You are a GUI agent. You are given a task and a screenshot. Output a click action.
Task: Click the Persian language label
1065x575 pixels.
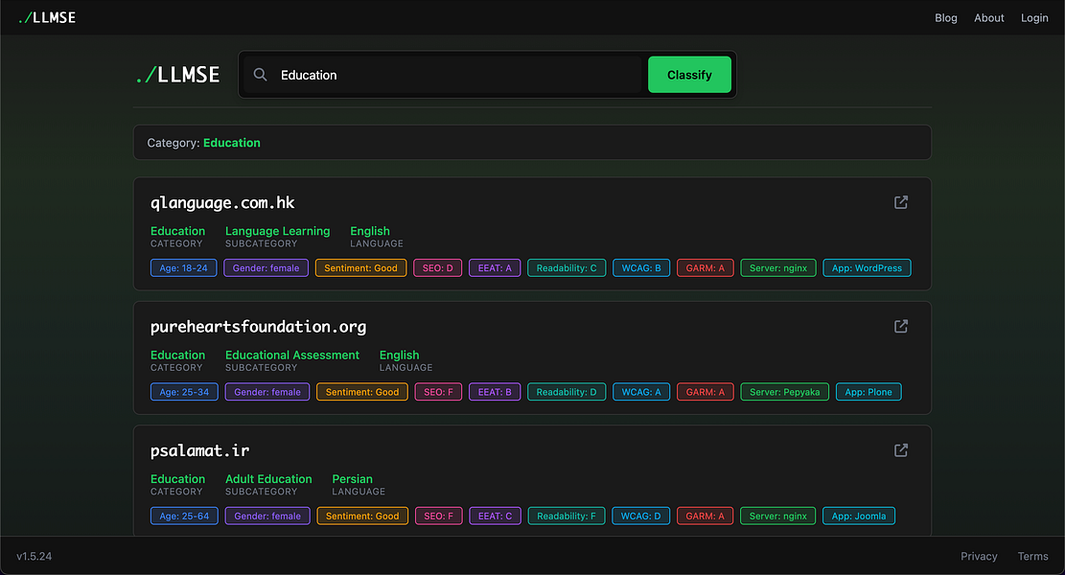(352, 478)
